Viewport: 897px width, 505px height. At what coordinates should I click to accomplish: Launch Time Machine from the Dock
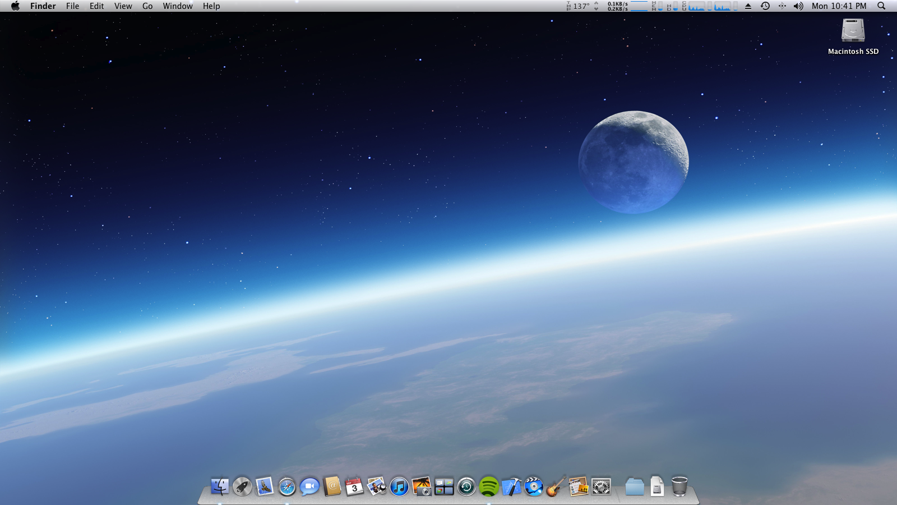(x=466, y=486)
